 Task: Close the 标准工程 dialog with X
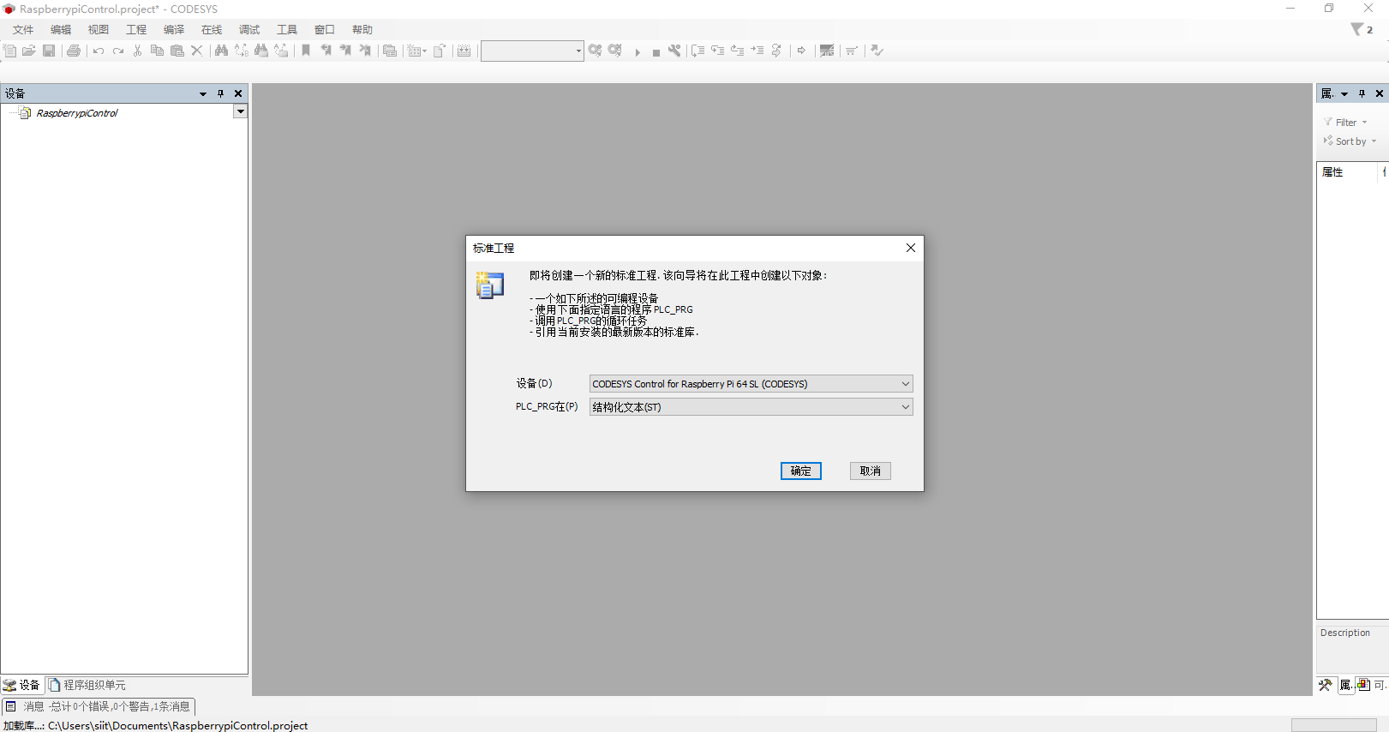coord(911,248)
